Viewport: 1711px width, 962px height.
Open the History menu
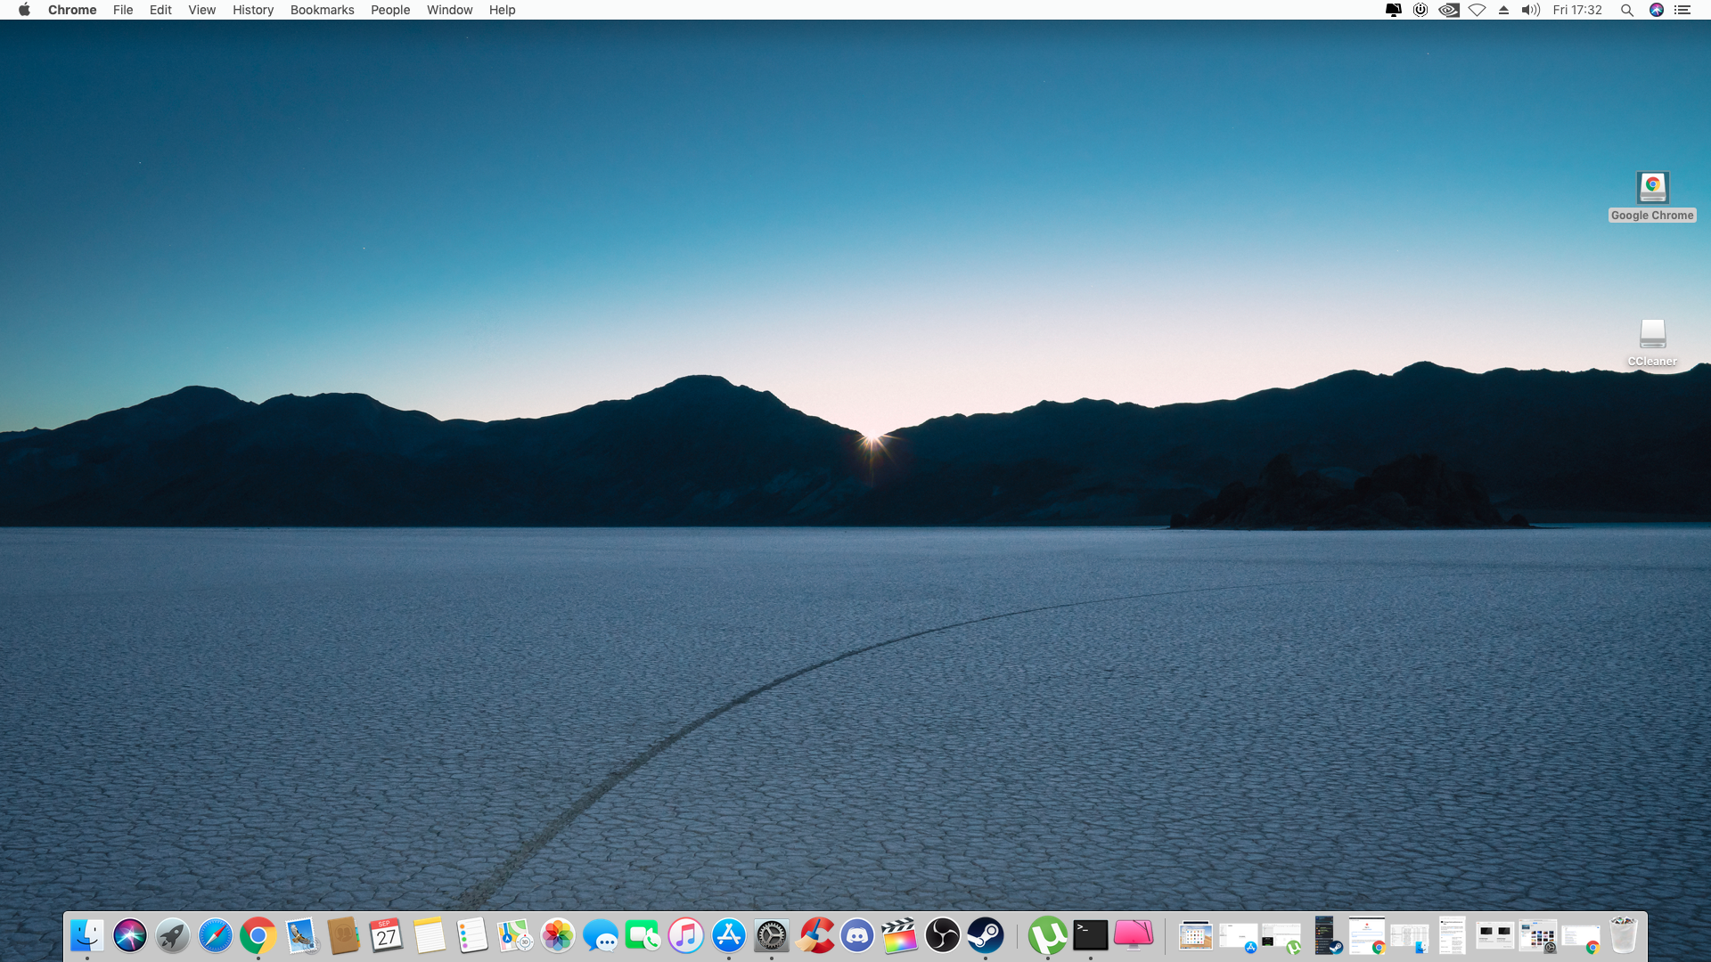[253, 10]
